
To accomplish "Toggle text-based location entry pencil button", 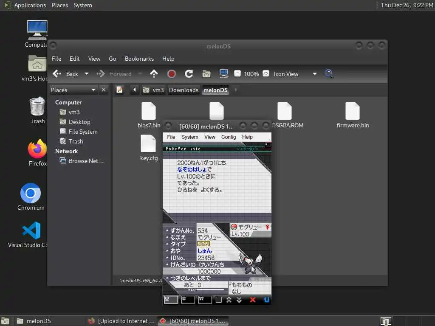I will (119, 90).
